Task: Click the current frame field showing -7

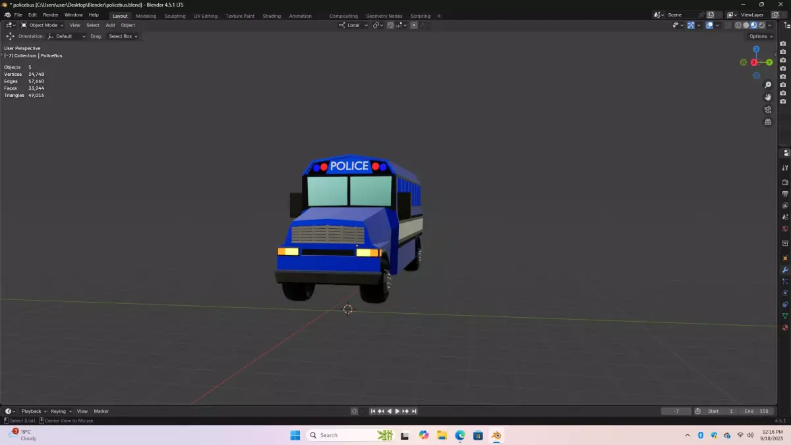Action: (676, 411)
